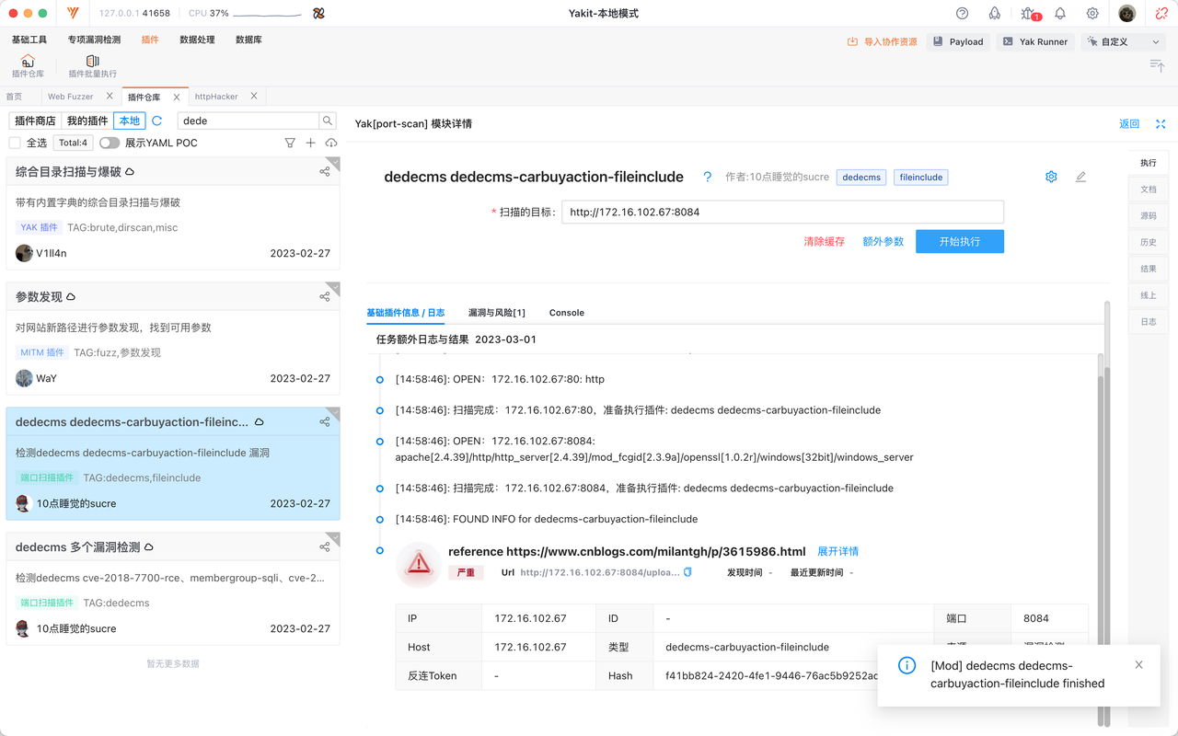
Task: Open the notification bell
Action: 1060,14
